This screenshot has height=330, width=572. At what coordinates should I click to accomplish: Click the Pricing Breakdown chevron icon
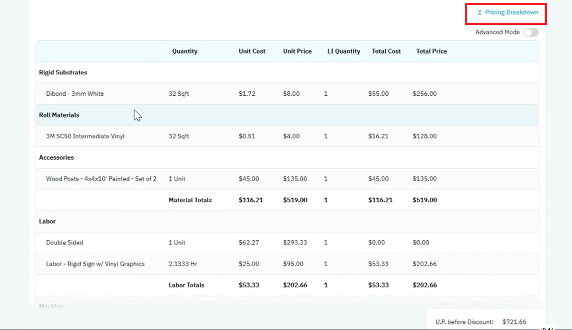480,12
